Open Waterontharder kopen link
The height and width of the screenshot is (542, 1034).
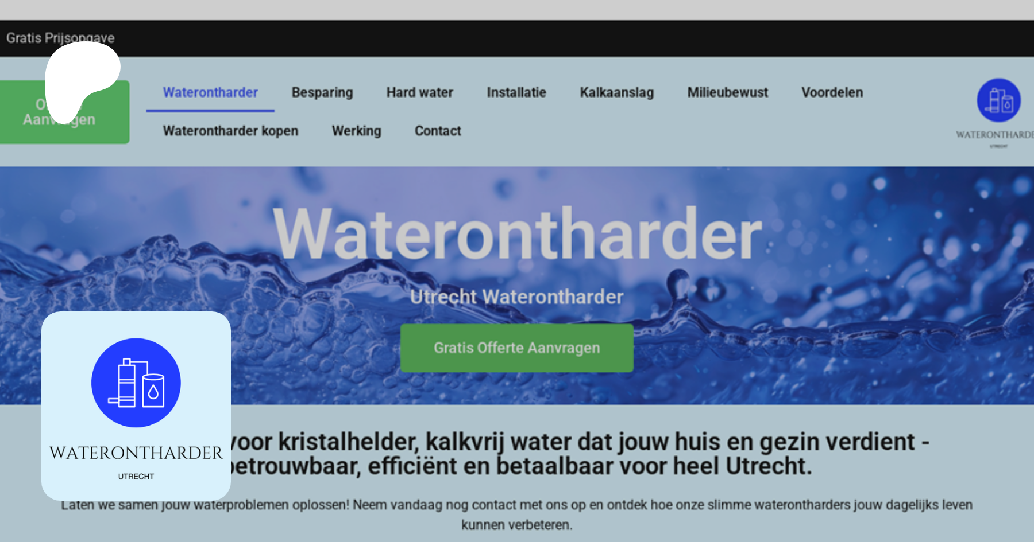(x=230, y=131)
